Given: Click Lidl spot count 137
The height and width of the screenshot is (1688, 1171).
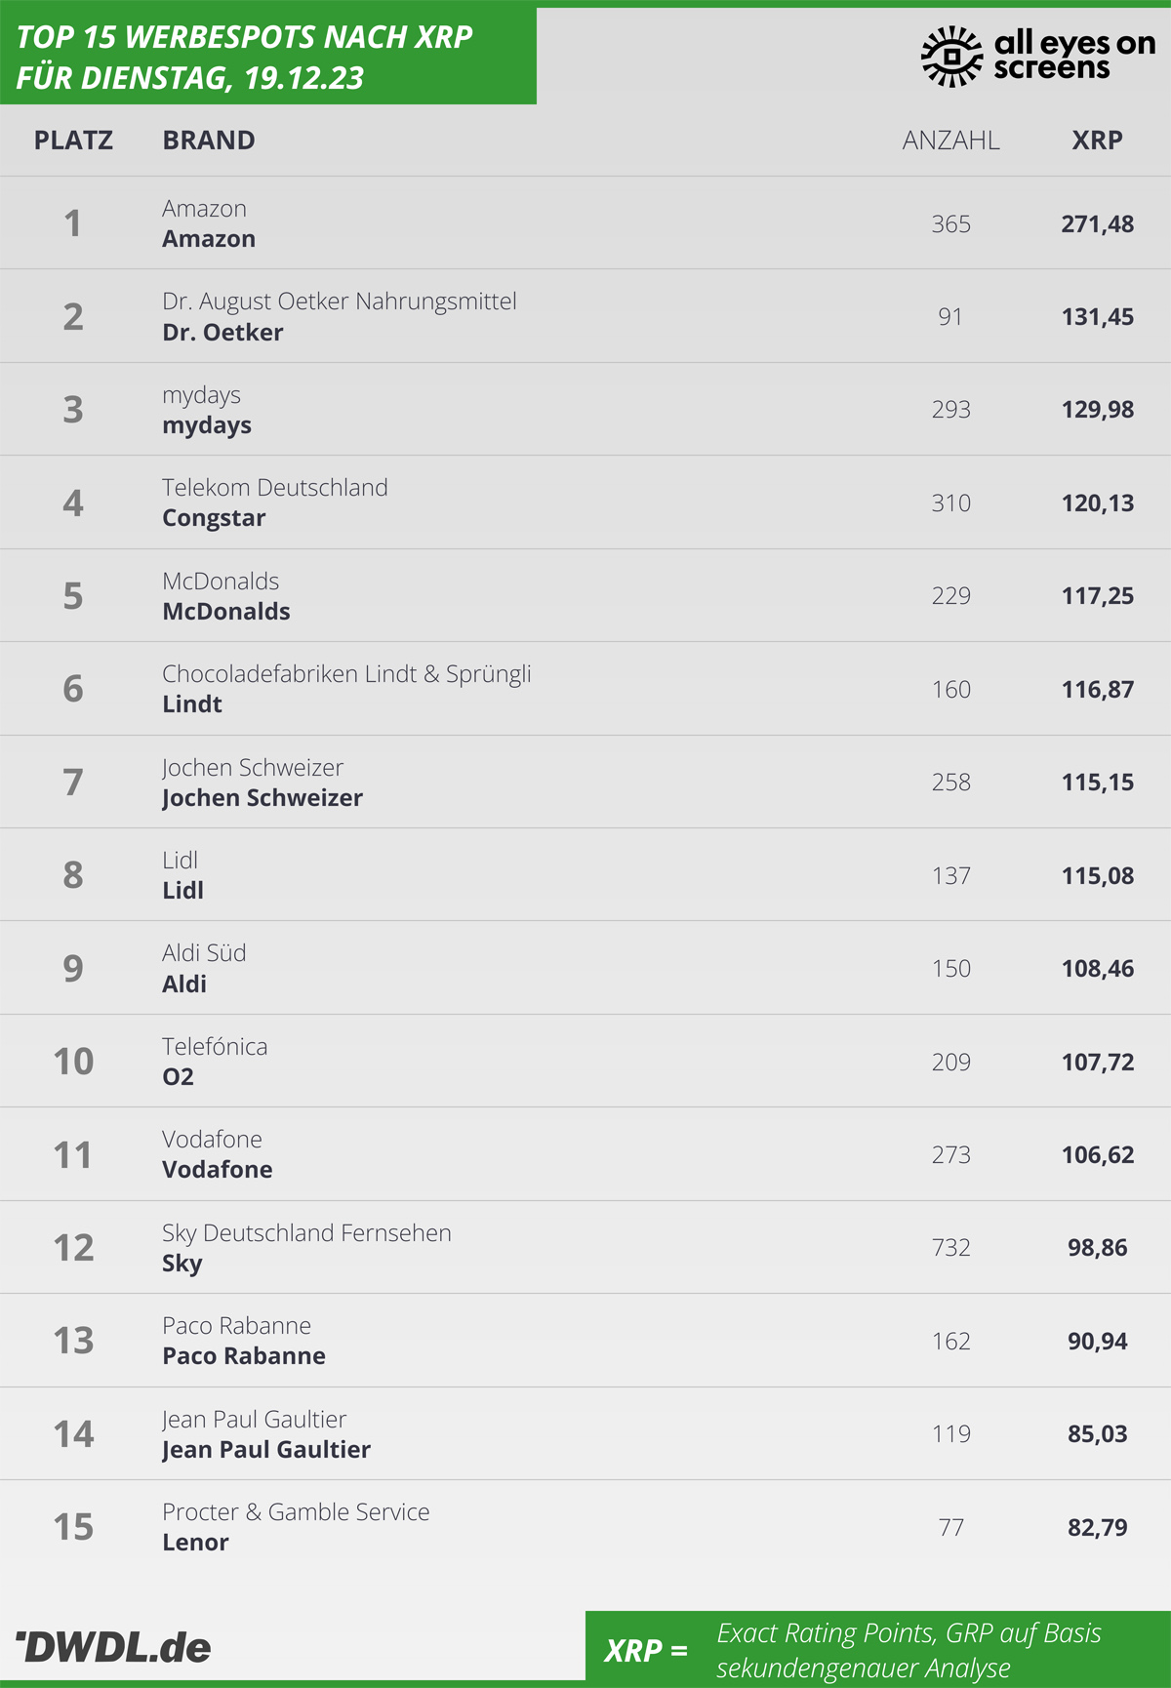Looking at the screenshot, I should (x=950, y=875).
